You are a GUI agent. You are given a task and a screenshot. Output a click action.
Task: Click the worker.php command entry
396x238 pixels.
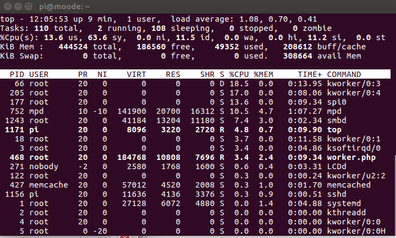point(352,157)
